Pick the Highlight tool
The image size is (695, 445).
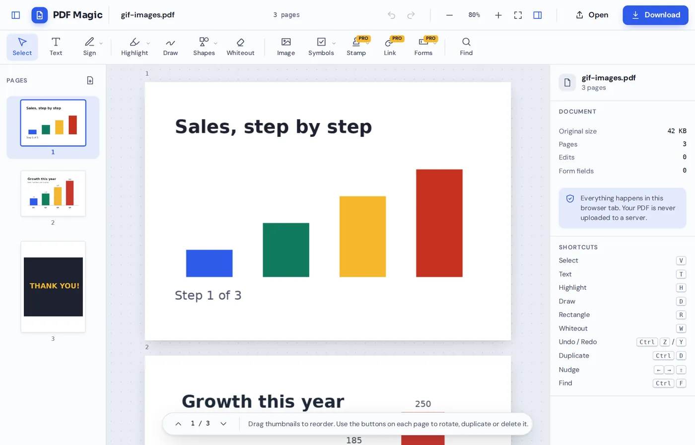point(135,47)
